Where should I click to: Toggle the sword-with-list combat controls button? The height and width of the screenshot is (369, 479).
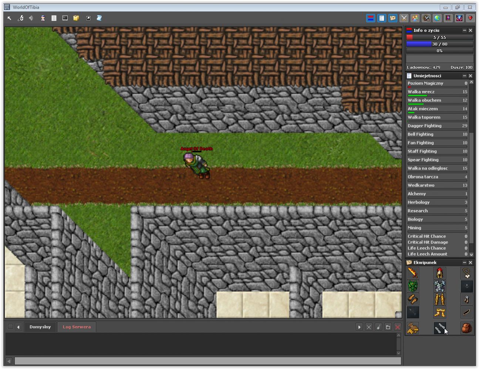[x=426, y=18]
